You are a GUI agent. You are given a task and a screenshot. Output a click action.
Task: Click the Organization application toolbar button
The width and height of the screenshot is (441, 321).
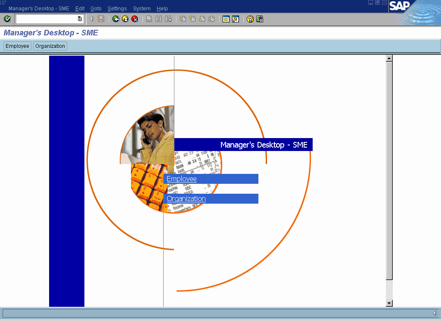(x=50, y=46)
